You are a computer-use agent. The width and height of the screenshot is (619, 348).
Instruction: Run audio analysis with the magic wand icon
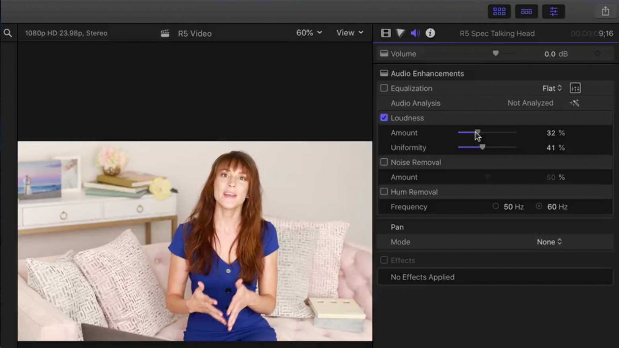point(575,103)
